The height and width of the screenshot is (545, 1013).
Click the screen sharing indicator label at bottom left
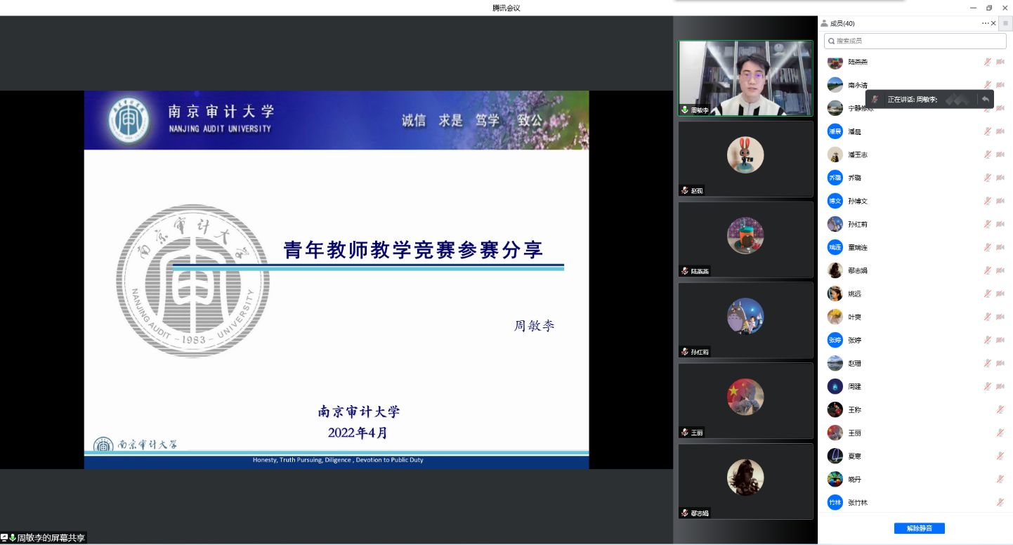pyautogui.click(x=44, y=538)
